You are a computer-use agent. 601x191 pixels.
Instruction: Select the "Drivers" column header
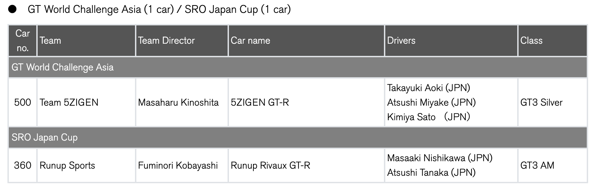tap(401, 41)
